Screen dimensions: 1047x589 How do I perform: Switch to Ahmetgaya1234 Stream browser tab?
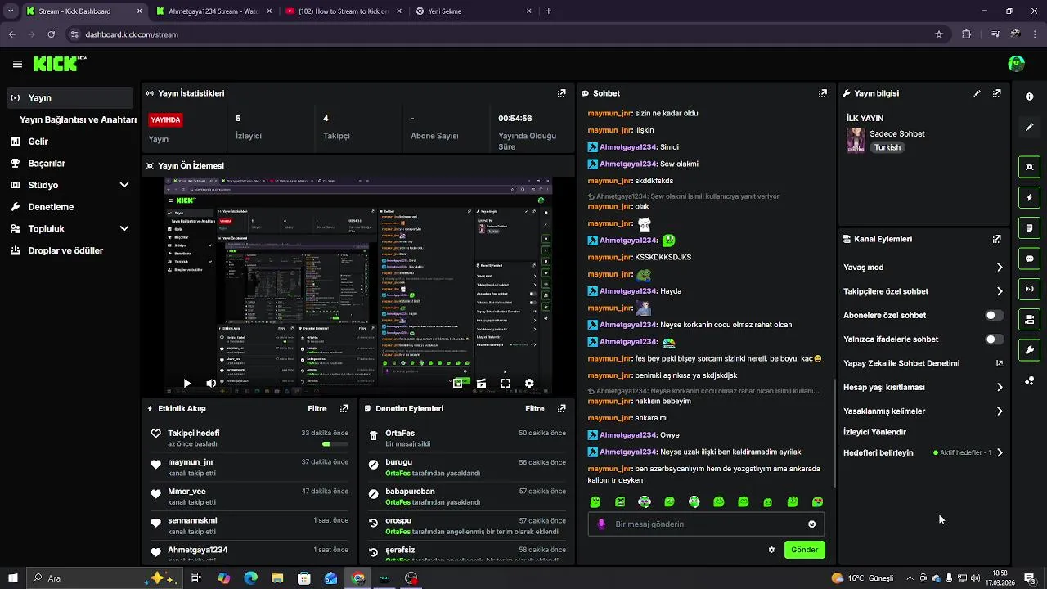[x=213, y=11]
